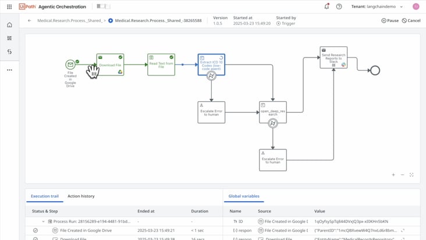Open the third sidebar icon with curved arrows

[x=9, y=52]
